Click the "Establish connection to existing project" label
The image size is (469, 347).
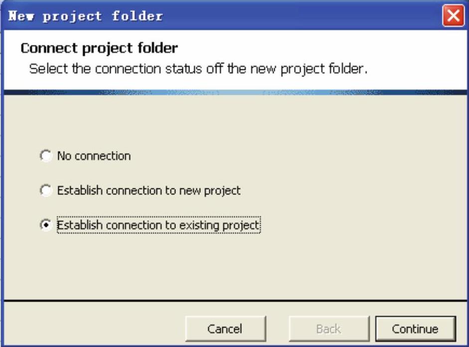(x=158, y=225)
